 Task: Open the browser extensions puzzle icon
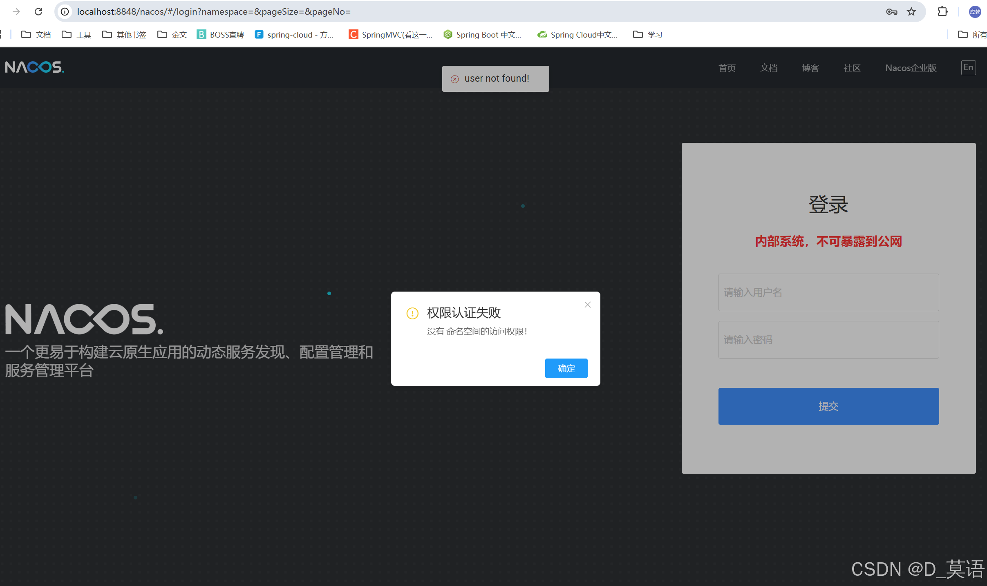pyautogui.click(x=942, y=12)
